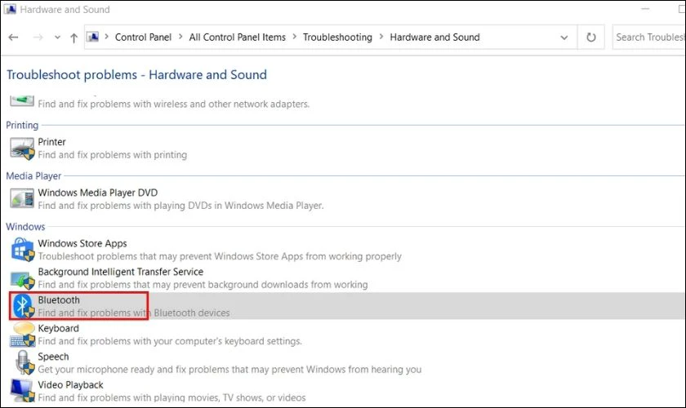This screenshot has height=408, width=686.
Task: Click the Windows section heading
Action: pyautogui.click(x=25, y=227)
